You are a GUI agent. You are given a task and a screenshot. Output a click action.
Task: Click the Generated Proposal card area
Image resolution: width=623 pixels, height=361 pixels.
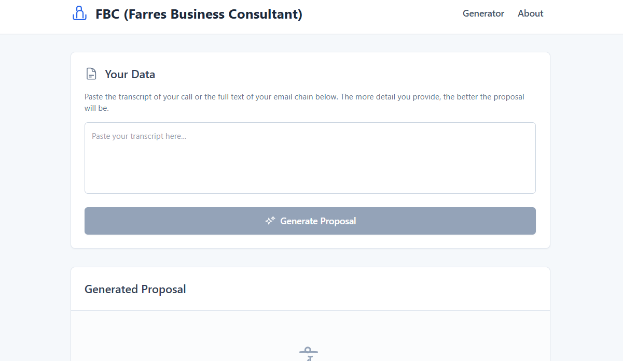(x=310, y=311)
